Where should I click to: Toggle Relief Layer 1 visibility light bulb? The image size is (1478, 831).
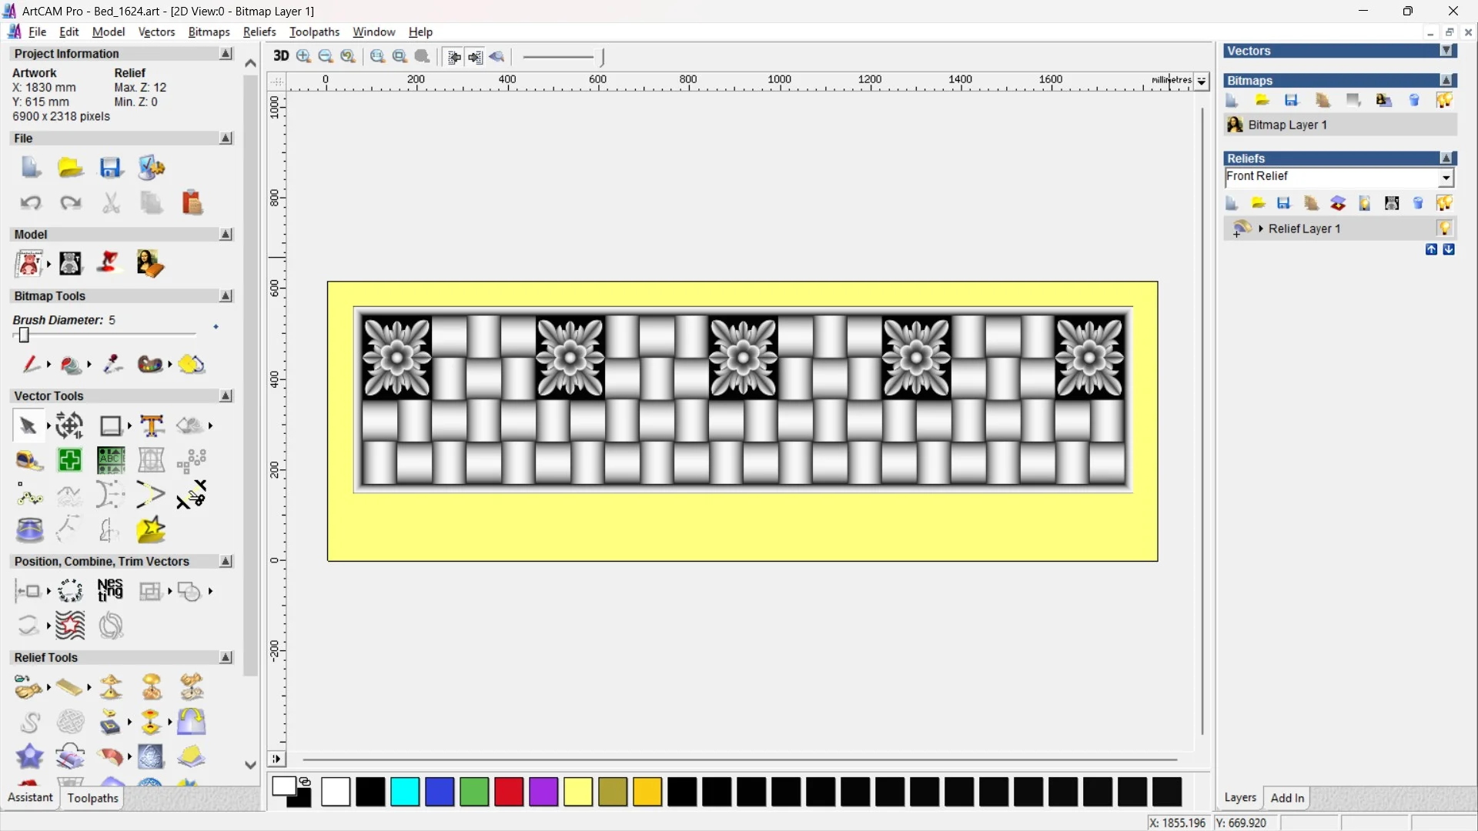click(x=1444, y=229)
